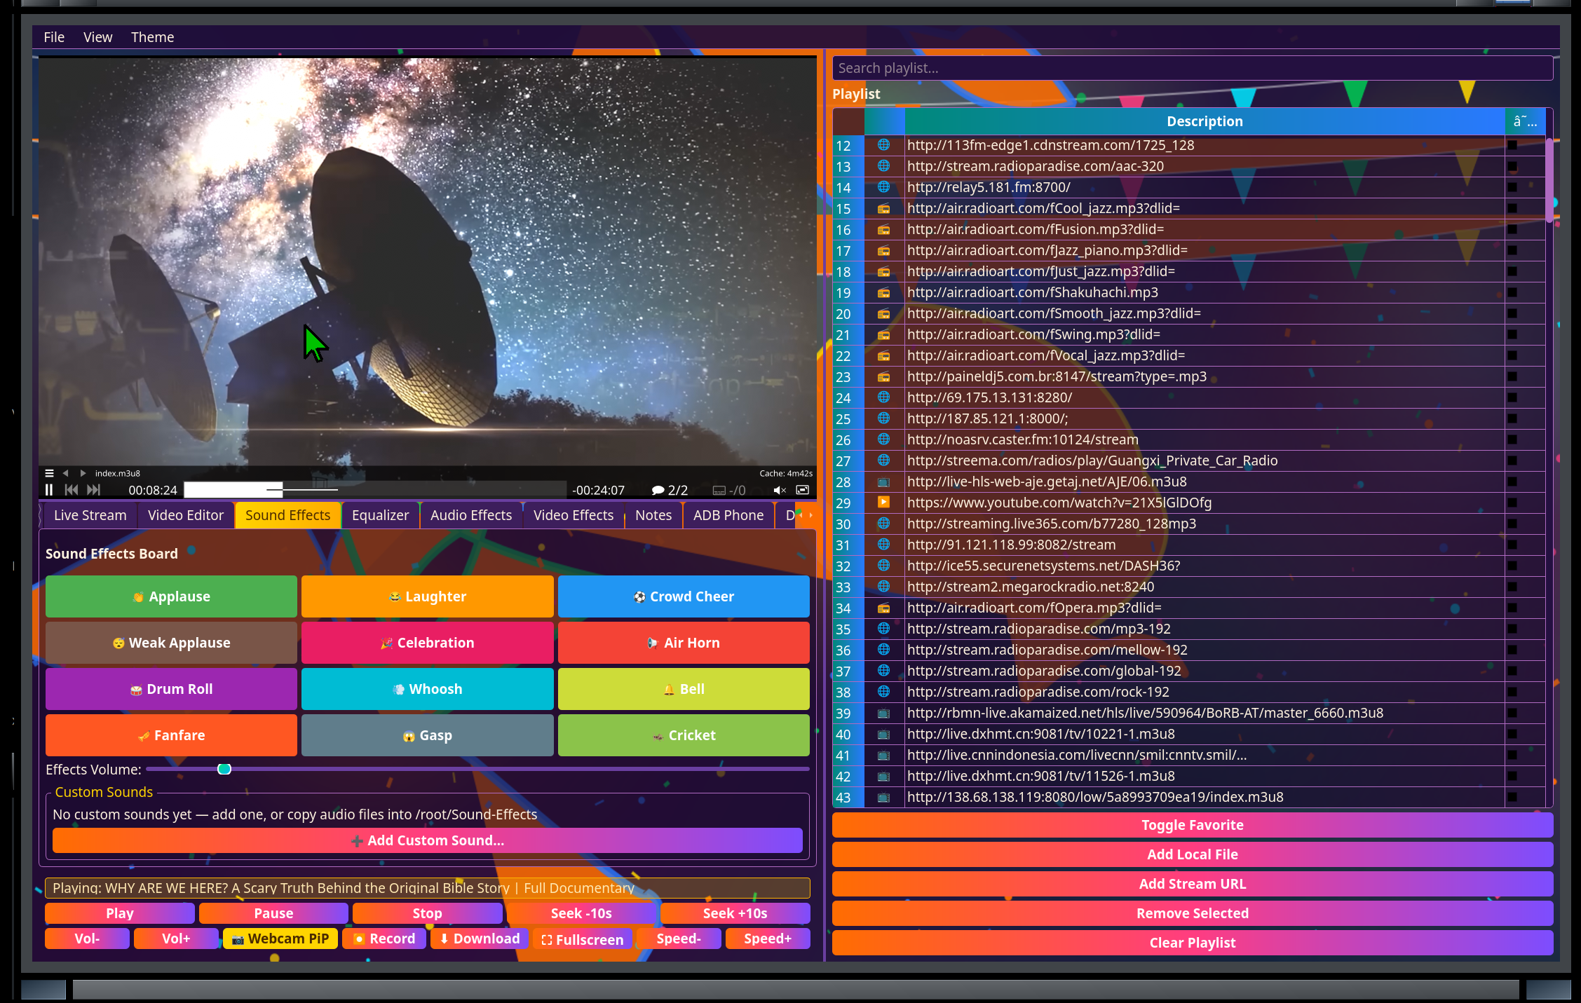Skip to previous chapter in the video player
The width and height of the screenshot is (1581, 1003).
[72, 490]
